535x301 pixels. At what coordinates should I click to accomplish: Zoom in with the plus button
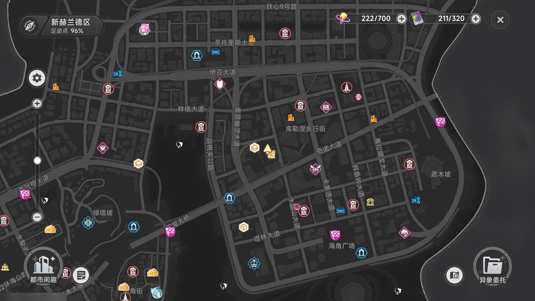(37, 104)
